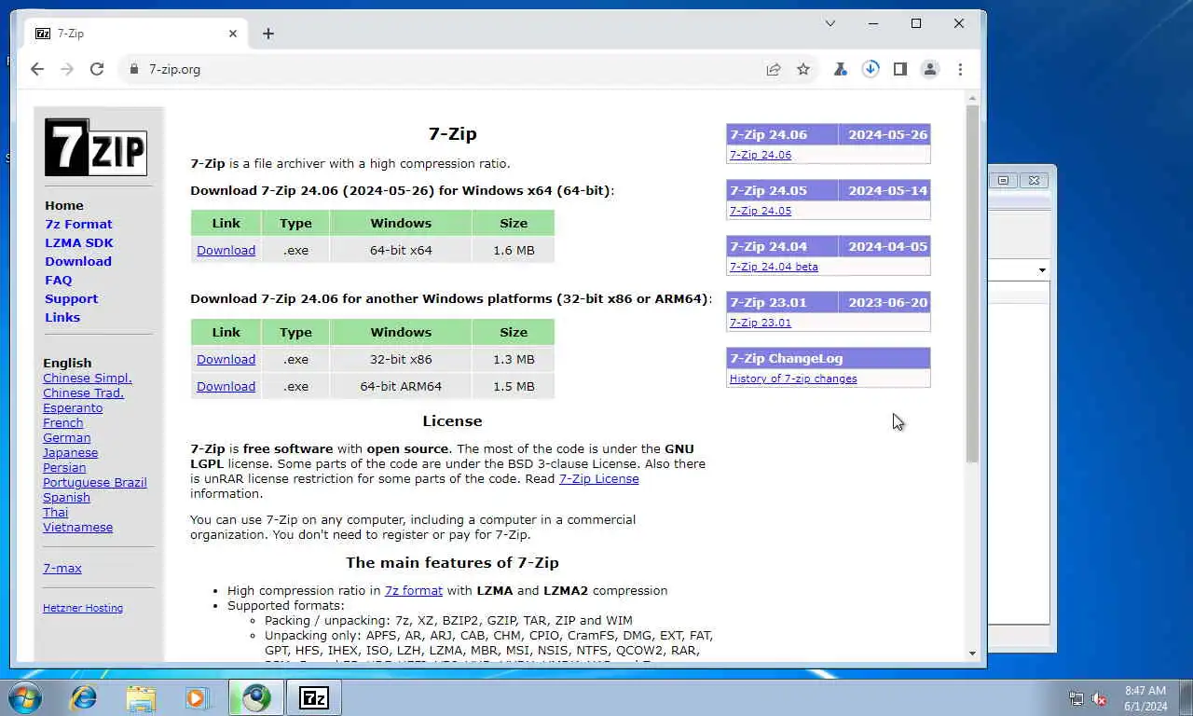Switch language to Persian

(64, 467)
